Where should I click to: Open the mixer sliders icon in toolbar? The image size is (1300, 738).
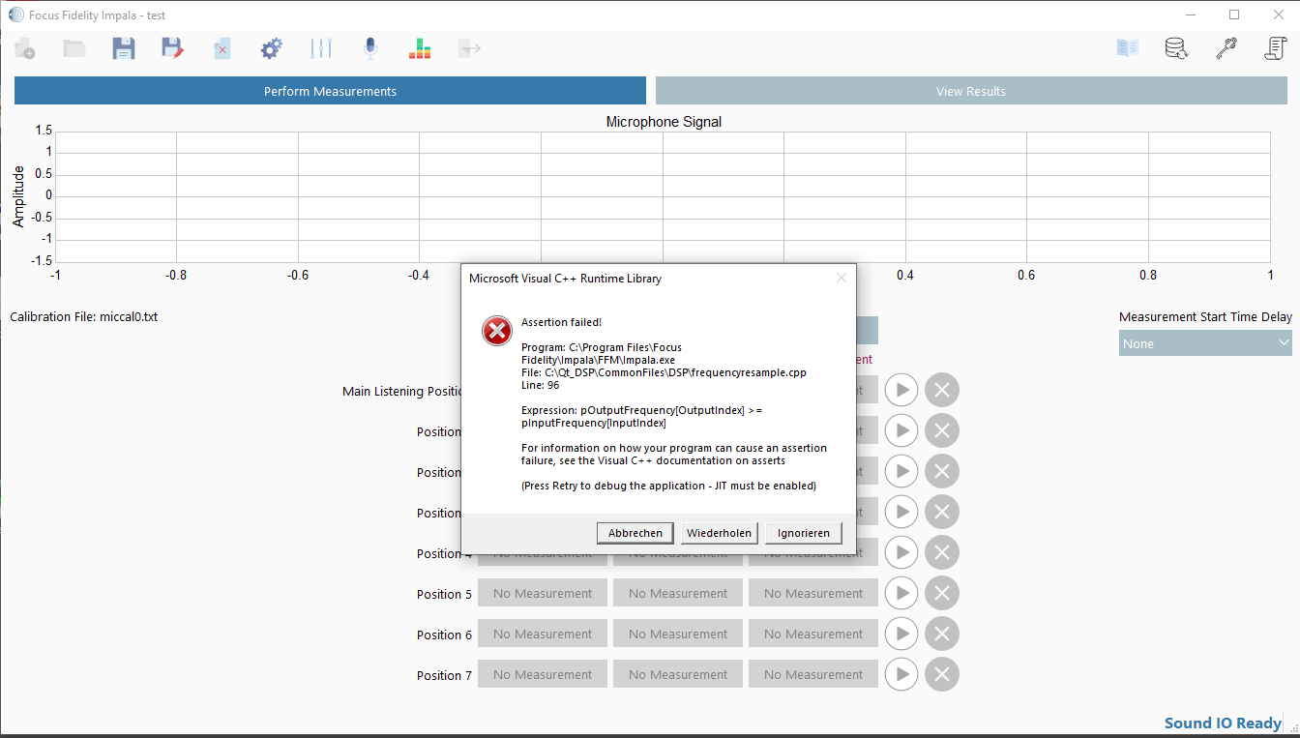[321, 48]
